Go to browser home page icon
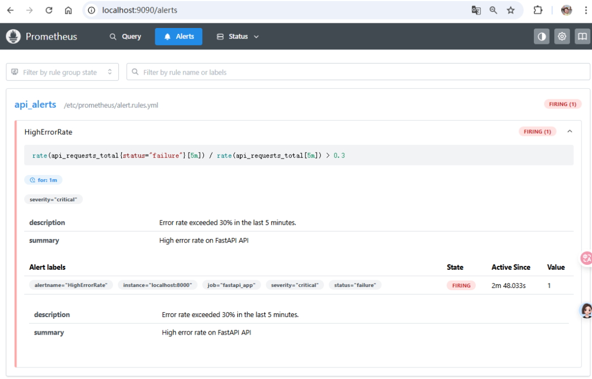Image resolution: width=592 pixels, height=379 pixels. [x=69, y=10]
